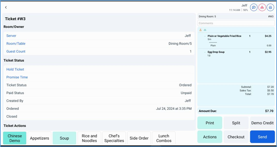Type in the Comments field

[x=236, y=23]
